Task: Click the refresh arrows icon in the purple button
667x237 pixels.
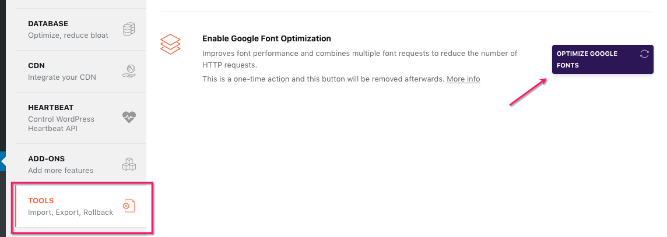Action: 644,54
